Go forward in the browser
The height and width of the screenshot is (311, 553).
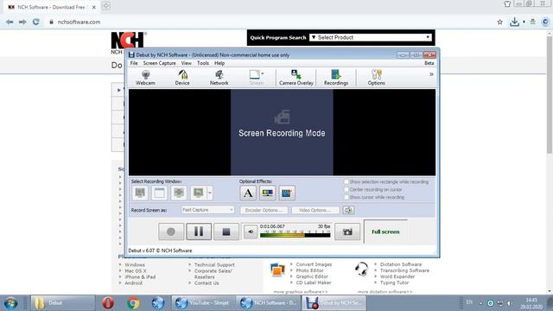point(22,22)
